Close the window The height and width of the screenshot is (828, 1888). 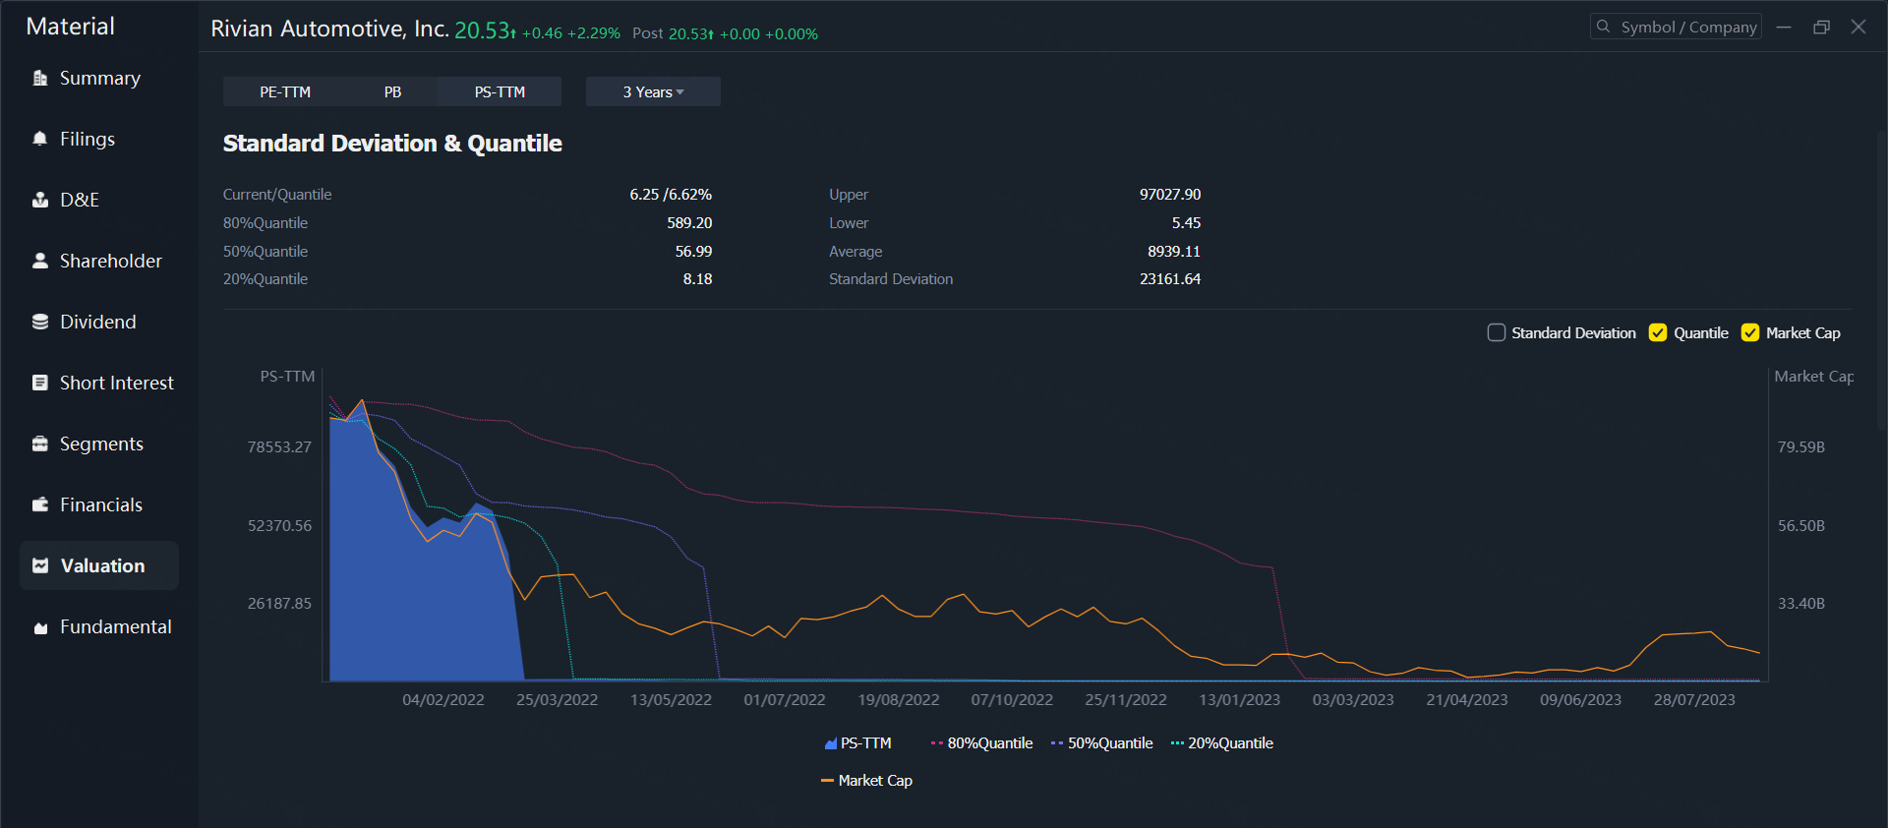coord(1858,27)
